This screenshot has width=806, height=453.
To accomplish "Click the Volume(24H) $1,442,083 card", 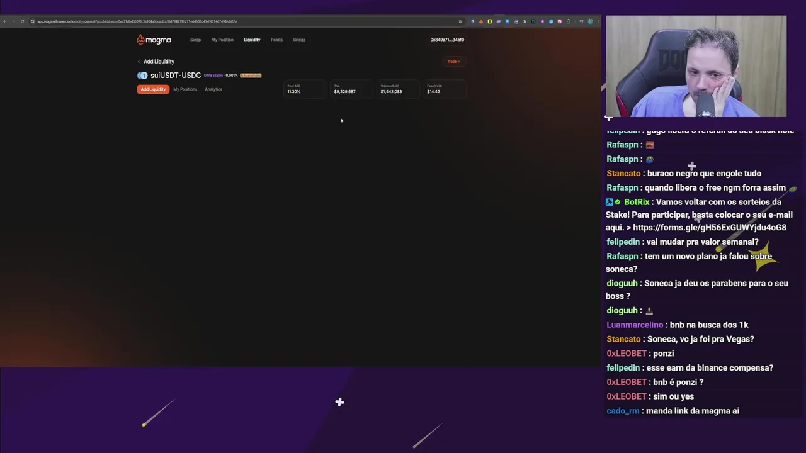I will pos(399,89).
